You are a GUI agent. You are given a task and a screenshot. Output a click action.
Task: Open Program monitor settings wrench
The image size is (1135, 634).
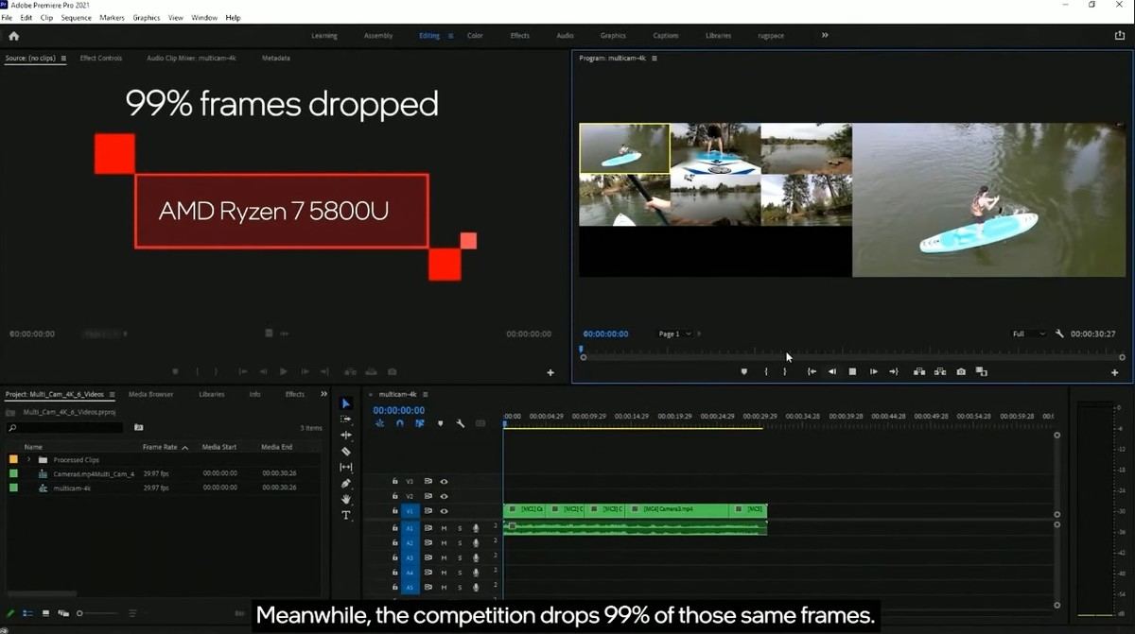[1059, 334]
